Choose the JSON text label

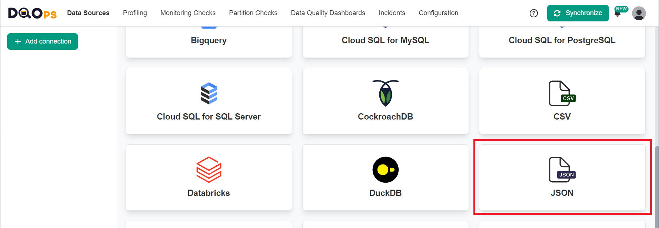pos(562,193)
